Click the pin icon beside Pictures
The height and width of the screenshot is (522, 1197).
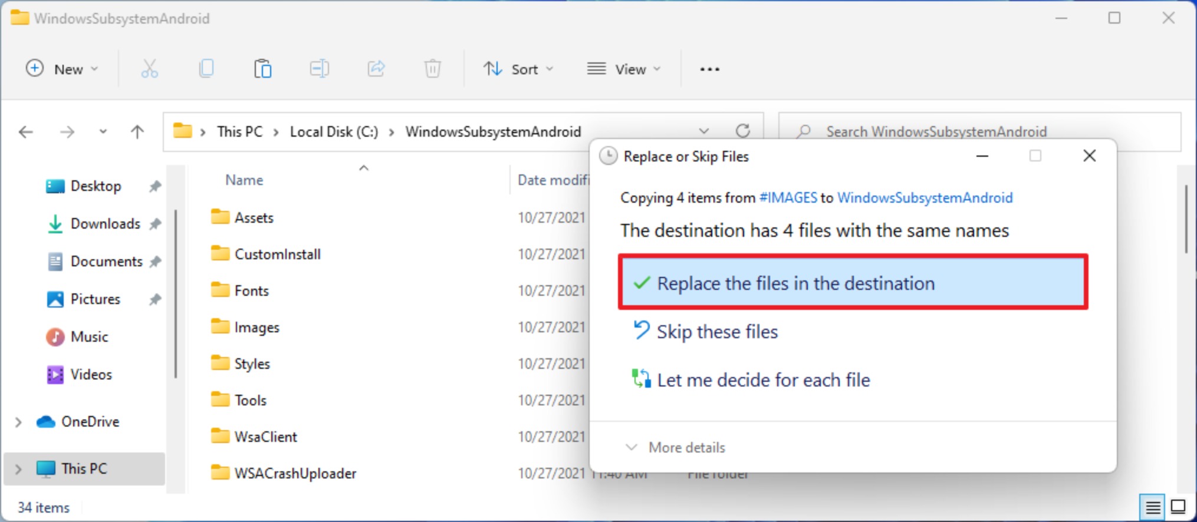(x=155, y=300)
